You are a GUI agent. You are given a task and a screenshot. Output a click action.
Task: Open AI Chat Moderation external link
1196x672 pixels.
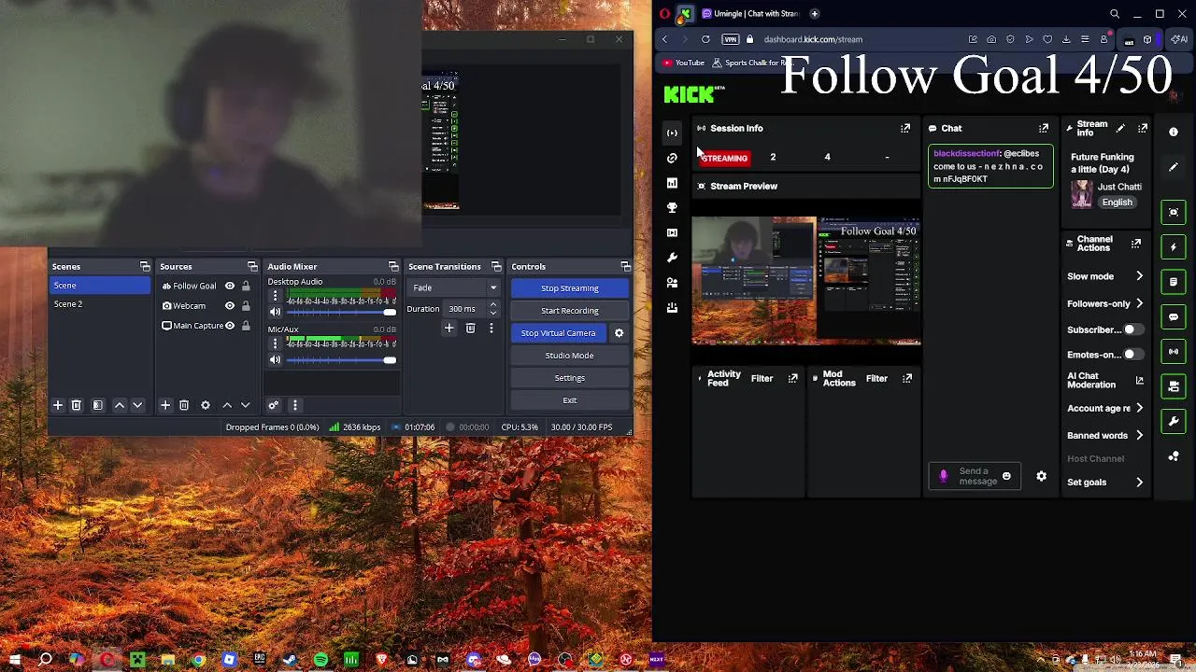tap(1139, 381)
